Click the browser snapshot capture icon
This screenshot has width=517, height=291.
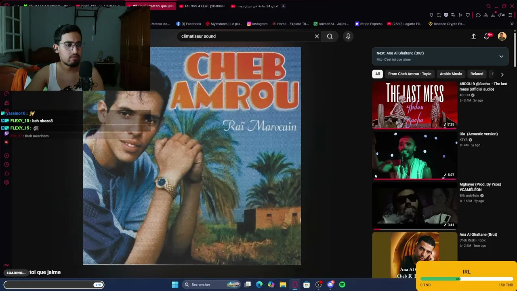[x=439, y=15]
